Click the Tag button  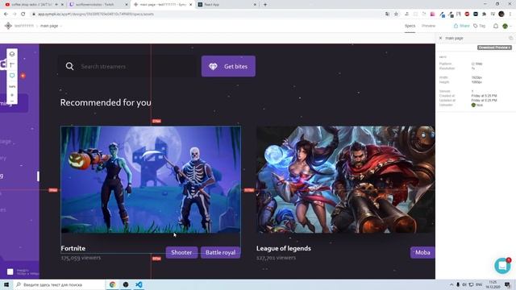[x=479, y=26]
